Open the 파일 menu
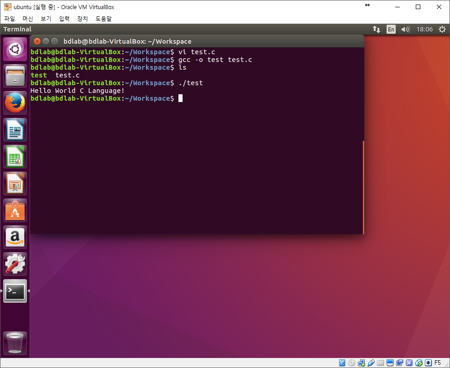 click(x=10, y=19)
